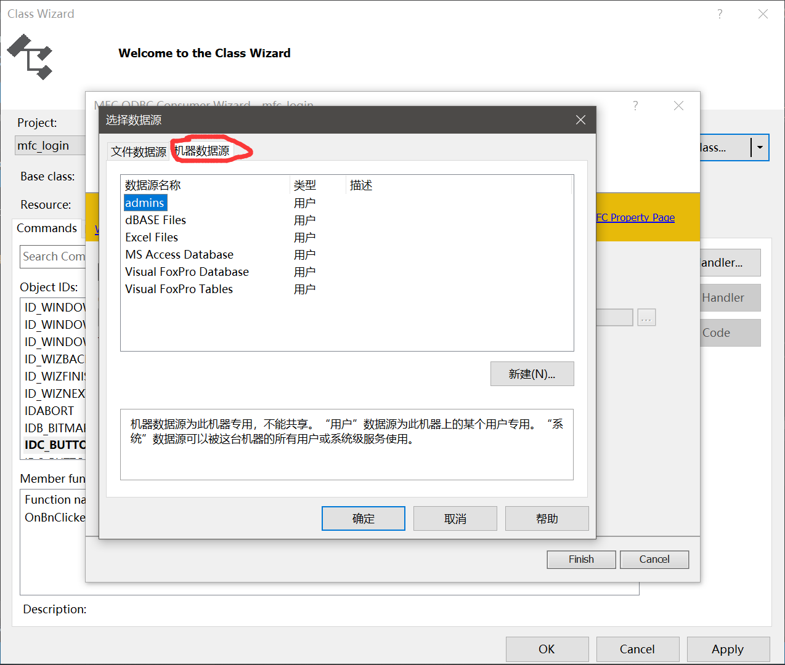The height and width of the screenshot is (665, 785).
Task: Click Finish in the ODBC Consumer Wizard
Action: click(581, 559)
